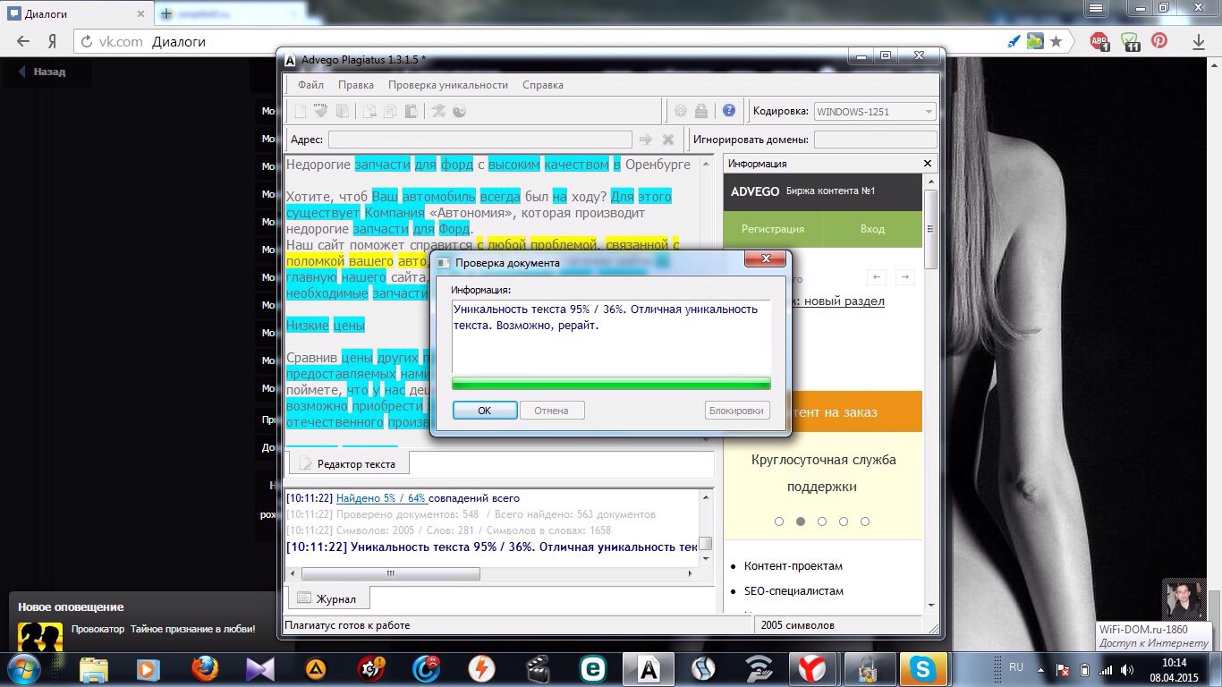
Task: Click the browser back arrow
Action: click(x=23, y=41)
